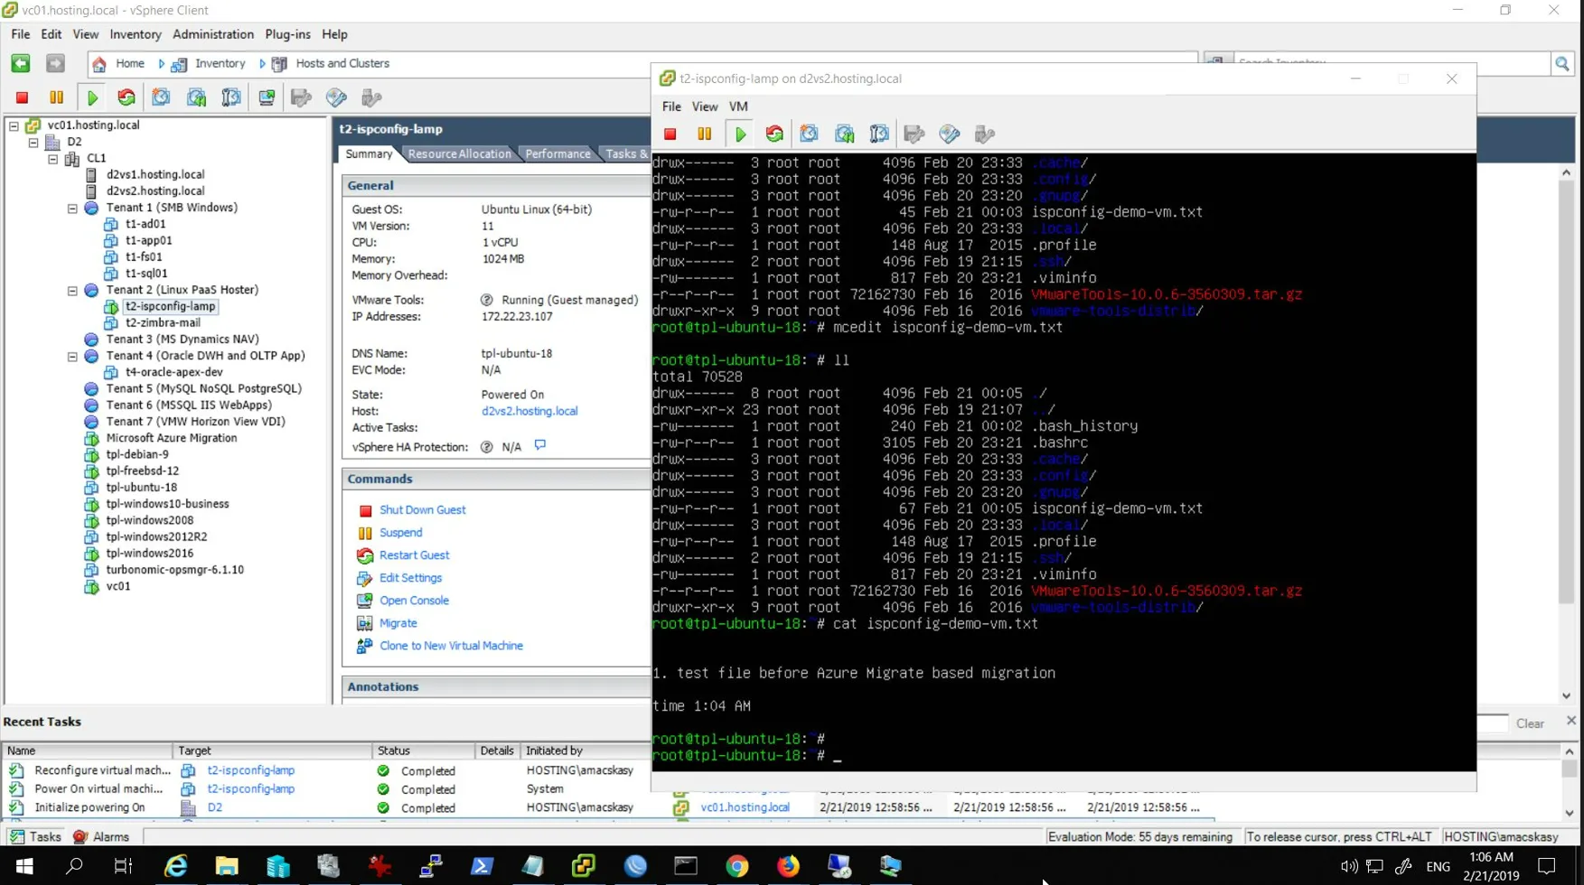
Task: Select t1-sql01 VM in inventory tree
Action: 146,274
